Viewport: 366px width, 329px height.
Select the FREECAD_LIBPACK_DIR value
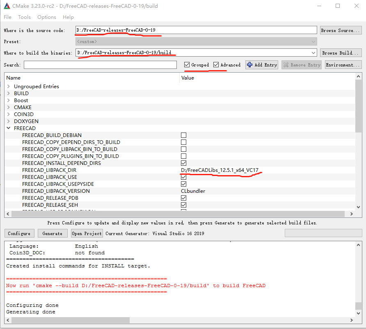(x=220, y=170)
